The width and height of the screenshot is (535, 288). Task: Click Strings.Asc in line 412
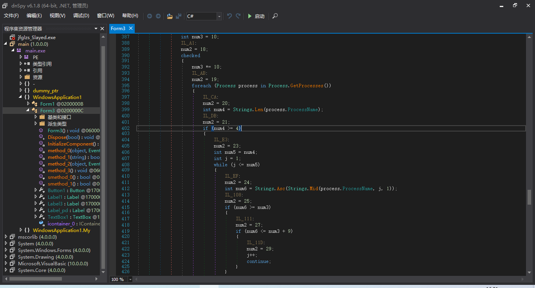tap(269, 189)
